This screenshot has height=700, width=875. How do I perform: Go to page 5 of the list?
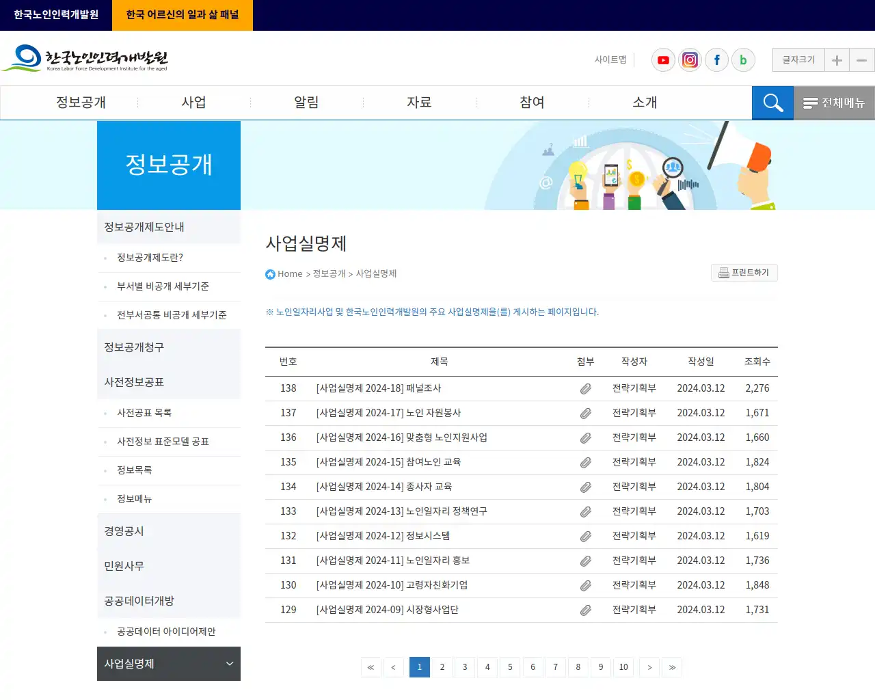click(510, 667)
